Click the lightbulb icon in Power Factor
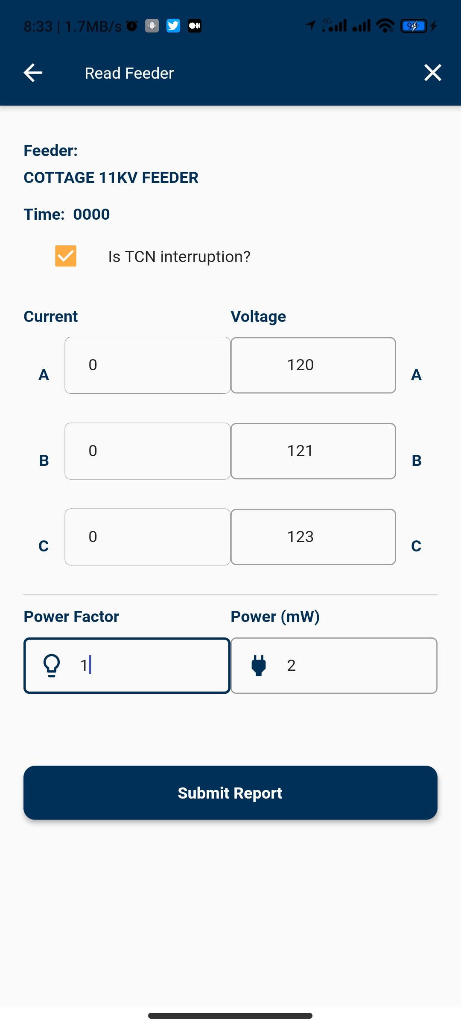 click(x=52, y=666)
